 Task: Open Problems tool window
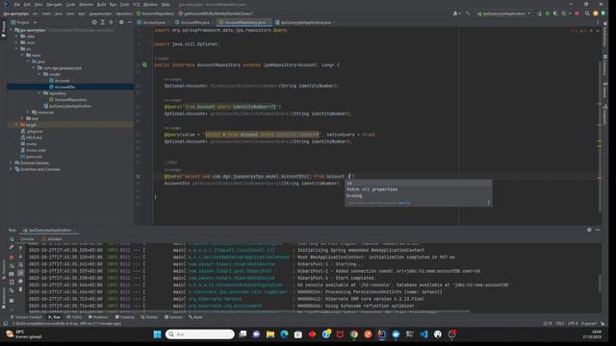tap(98, 317)
